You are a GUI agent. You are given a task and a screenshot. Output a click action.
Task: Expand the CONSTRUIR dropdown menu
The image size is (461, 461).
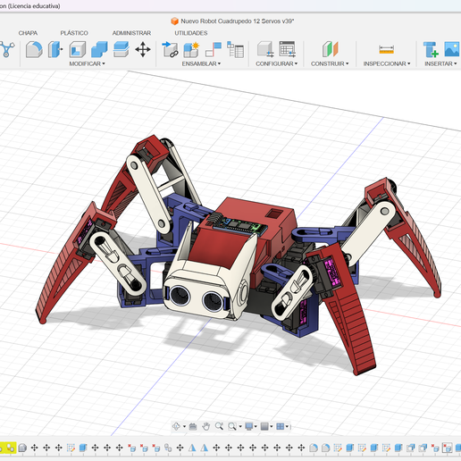(330, 63)
